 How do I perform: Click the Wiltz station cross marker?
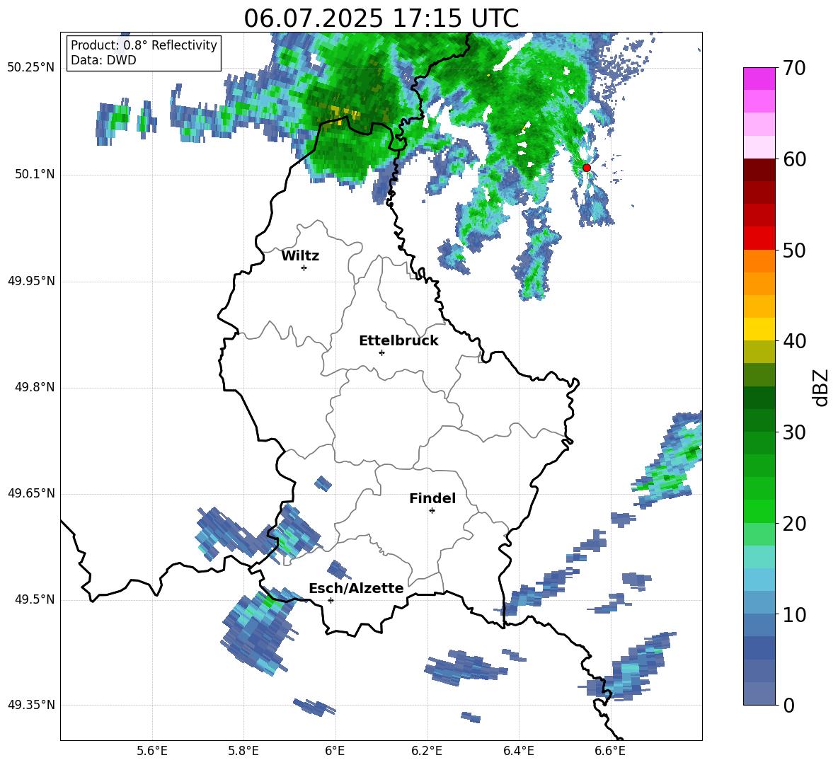point(304,268)
